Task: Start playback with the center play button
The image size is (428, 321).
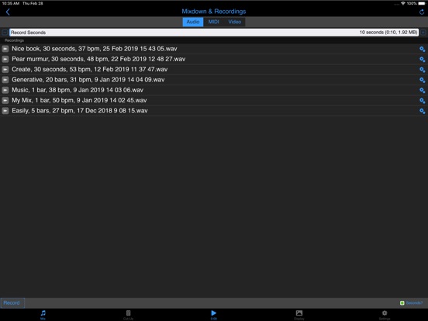Action: click(x=214, y=312)
